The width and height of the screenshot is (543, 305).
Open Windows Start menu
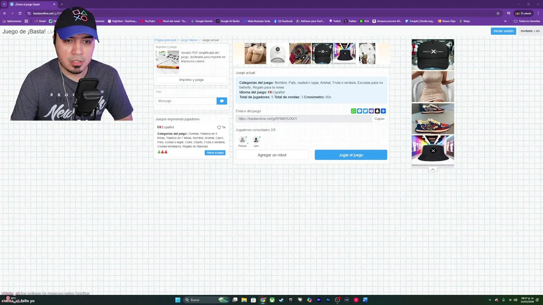coord(178,300)
